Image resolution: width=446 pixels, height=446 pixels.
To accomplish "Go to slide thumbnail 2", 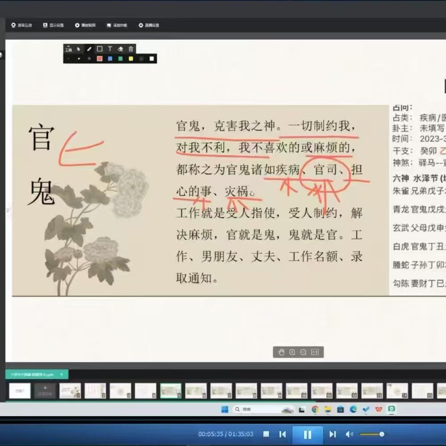I will click(x=95, y=391).
